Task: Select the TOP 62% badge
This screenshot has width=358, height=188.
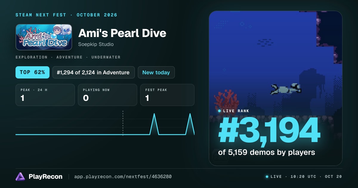Action: click(x=33, y=72)
